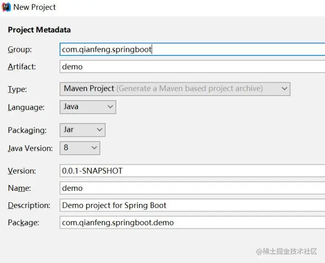Click the chevron arrow beside Jar
The image size is (325, 263).
[99, 130]
